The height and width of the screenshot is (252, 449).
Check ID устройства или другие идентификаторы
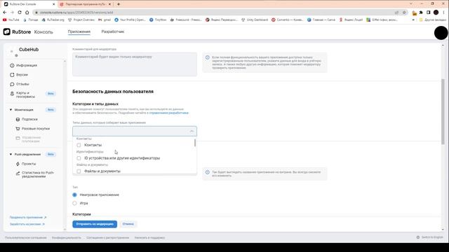coord(79,158)
